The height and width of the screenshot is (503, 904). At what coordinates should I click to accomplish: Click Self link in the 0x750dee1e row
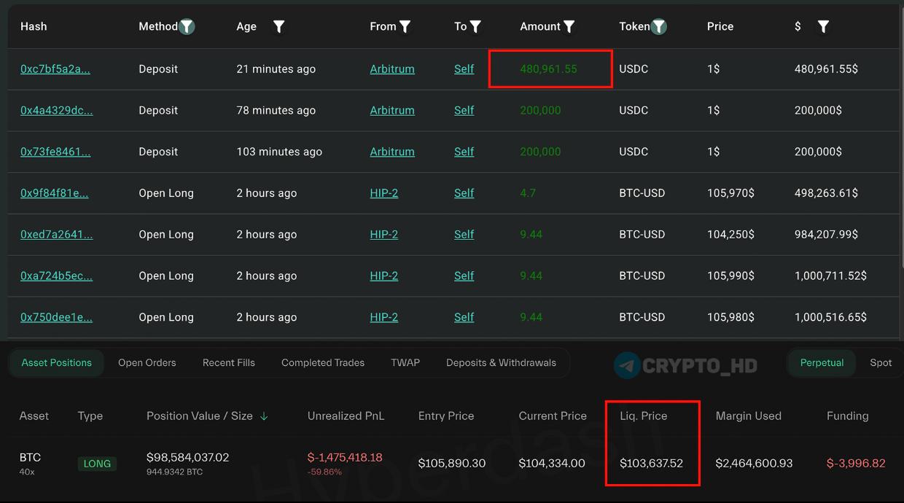click(464, 318)
